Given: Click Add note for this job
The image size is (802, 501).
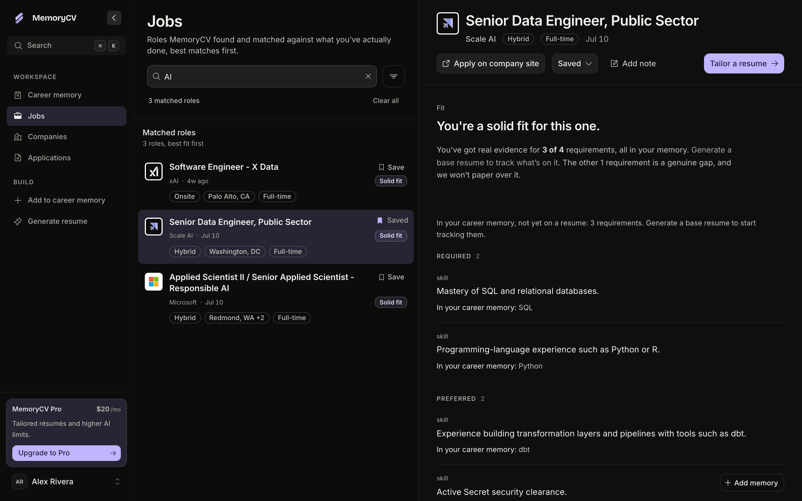Looking at the screenshot, I should click(633, 64).
